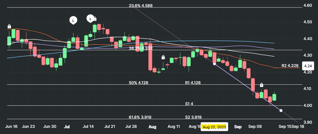Screen dimensions: 318x134
Task: Select the 38.2% 4.332 Fibonacci level label
Action: click(x=141, y=48)
